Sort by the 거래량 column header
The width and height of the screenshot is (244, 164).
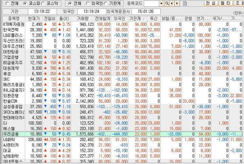coord(83,19)
